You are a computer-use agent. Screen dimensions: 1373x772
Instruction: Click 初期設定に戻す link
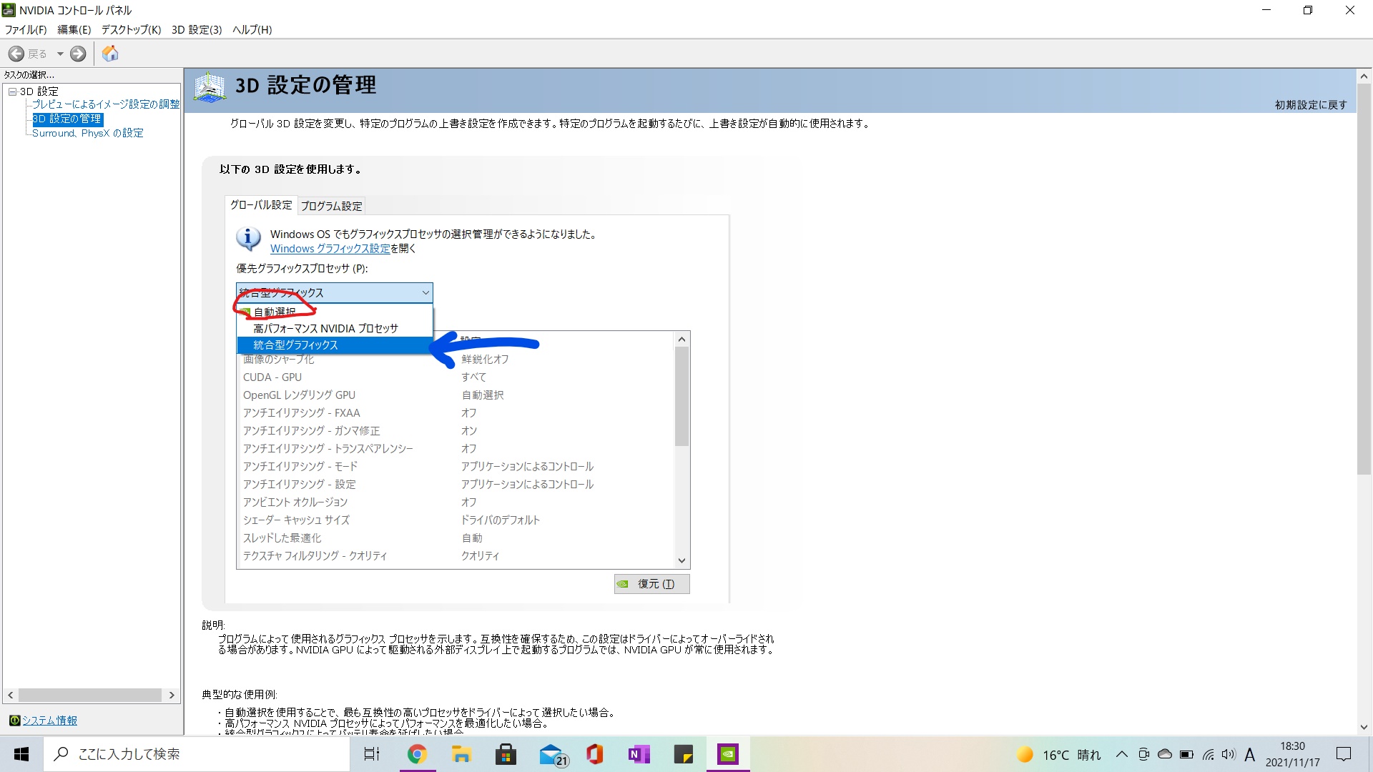1310,105
